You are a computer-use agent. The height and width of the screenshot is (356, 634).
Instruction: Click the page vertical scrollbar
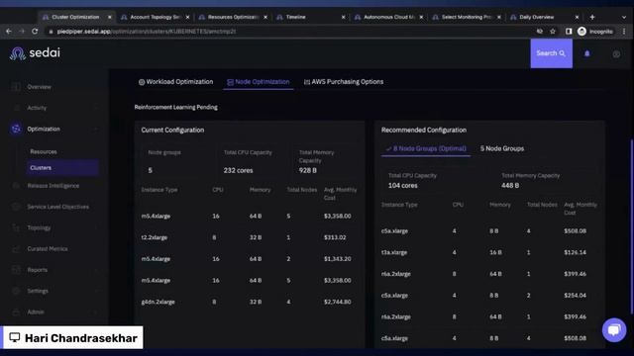point(631,226)
